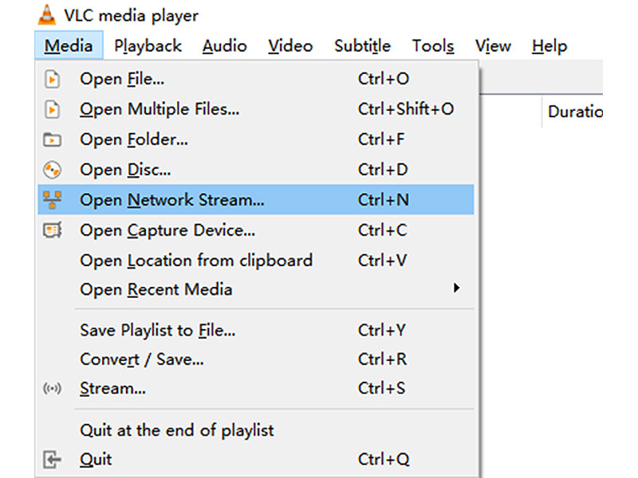Click the Open Capture Device icon
638x478 pixels.
point(53,230)
